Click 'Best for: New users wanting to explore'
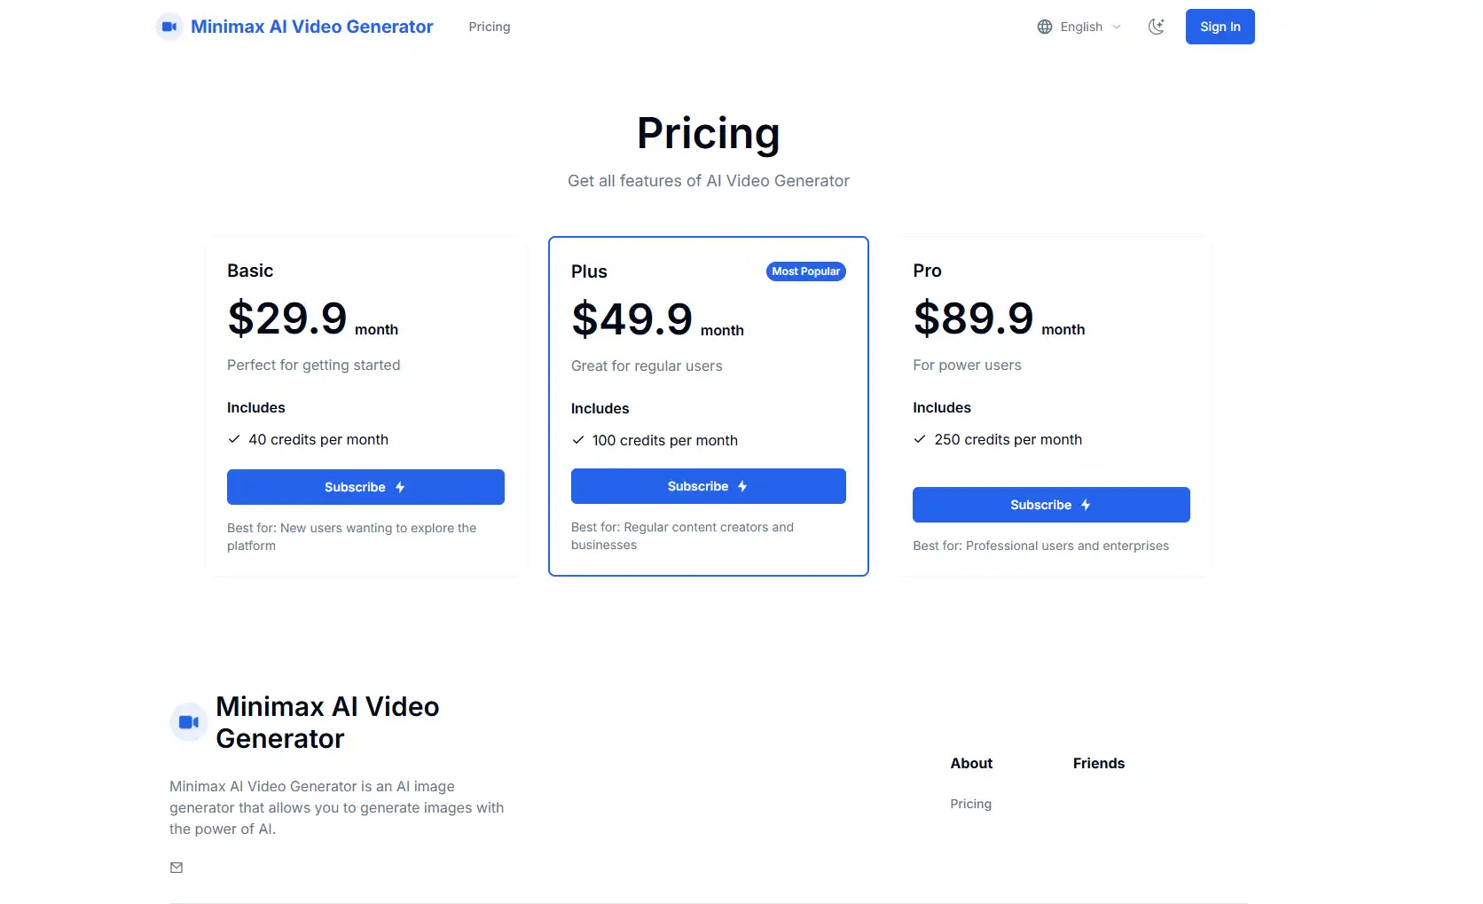 pyautogui.click(x=351, y=537)
